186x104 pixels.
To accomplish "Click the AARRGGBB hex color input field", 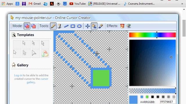I will (168, 102).
